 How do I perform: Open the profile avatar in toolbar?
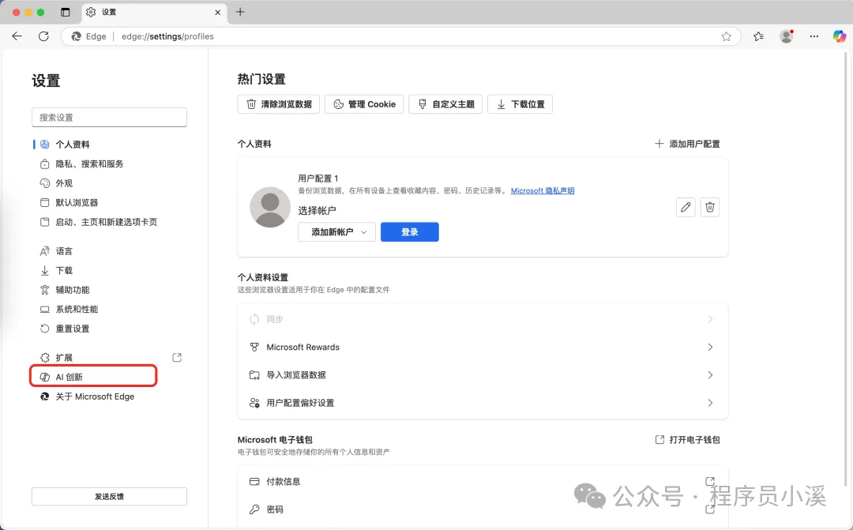coord(787,36)
